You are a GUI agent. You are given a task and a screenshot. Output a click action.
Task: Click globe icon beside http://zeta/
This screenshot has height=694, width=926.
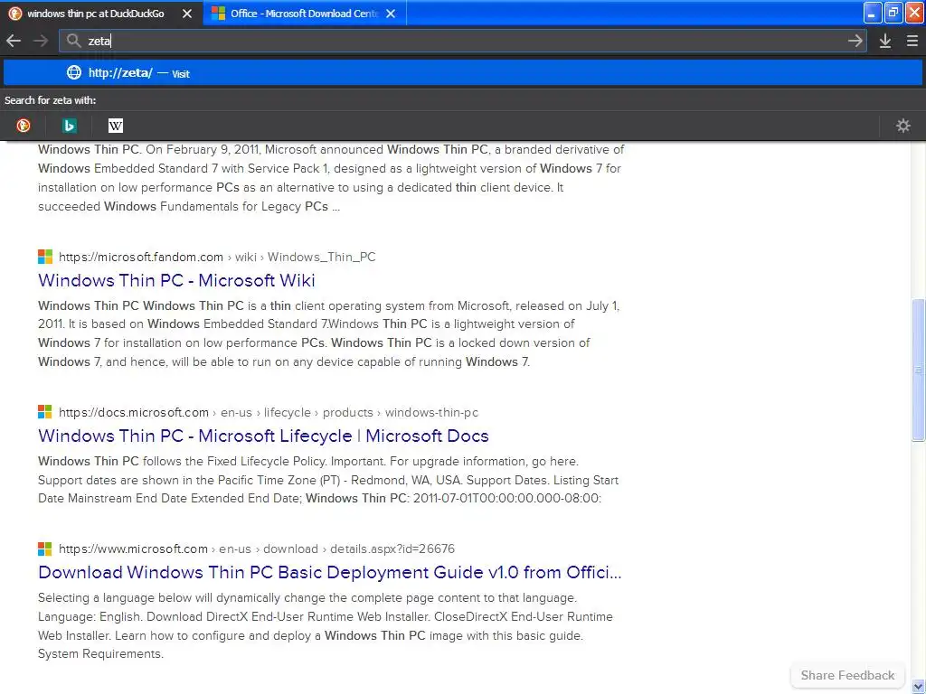tap(74, 72)
